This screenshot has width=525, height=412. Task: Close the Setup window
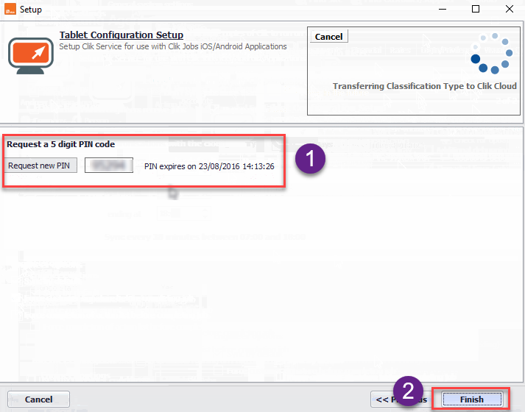[x=509, y=9]
